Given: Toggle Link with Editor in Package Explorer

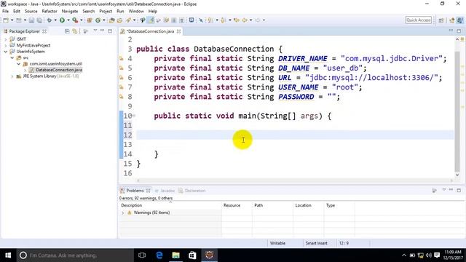Looking at the screenshot, I should tap(74, 31).
